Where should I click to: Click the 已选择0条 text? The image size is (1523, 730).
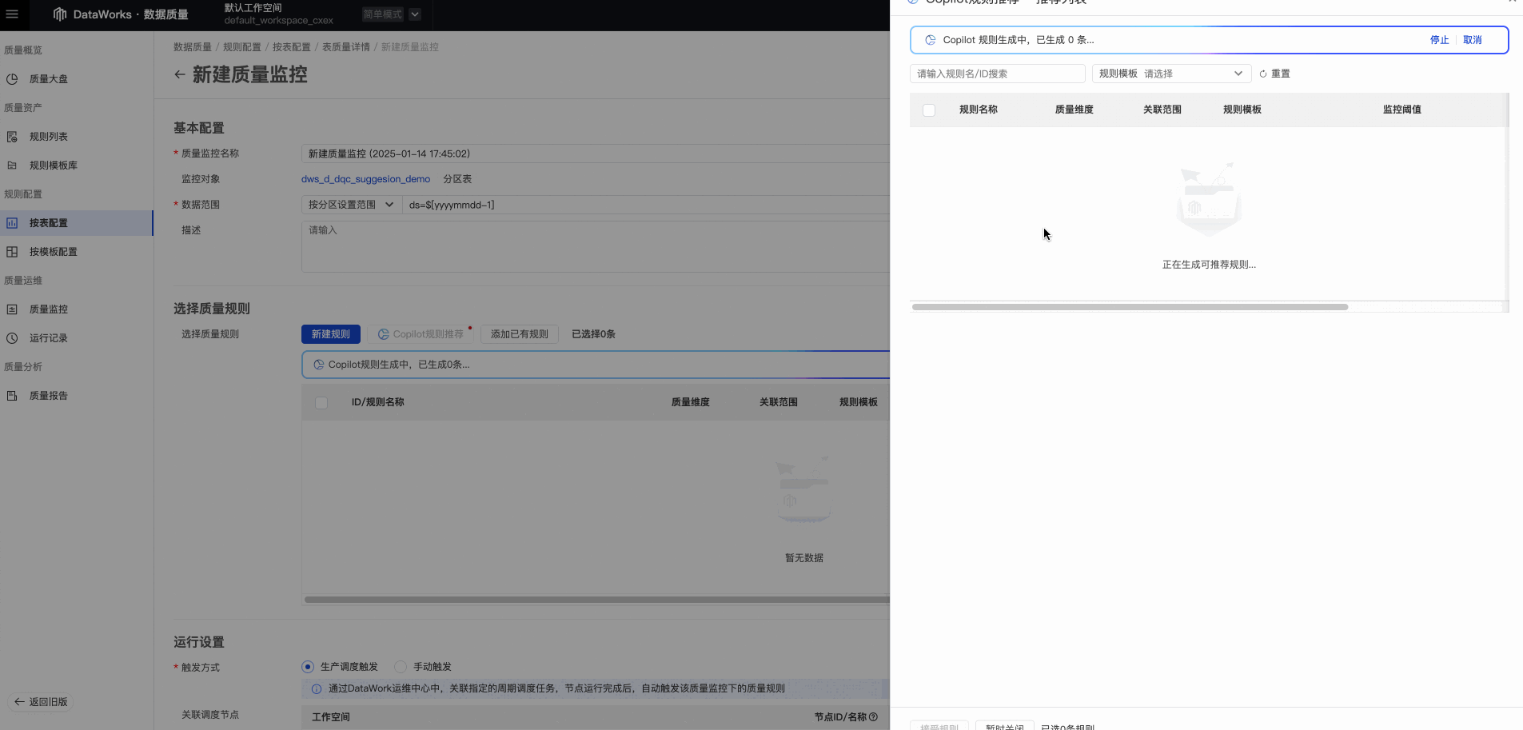pyautogui.click(x=593, y=334)
